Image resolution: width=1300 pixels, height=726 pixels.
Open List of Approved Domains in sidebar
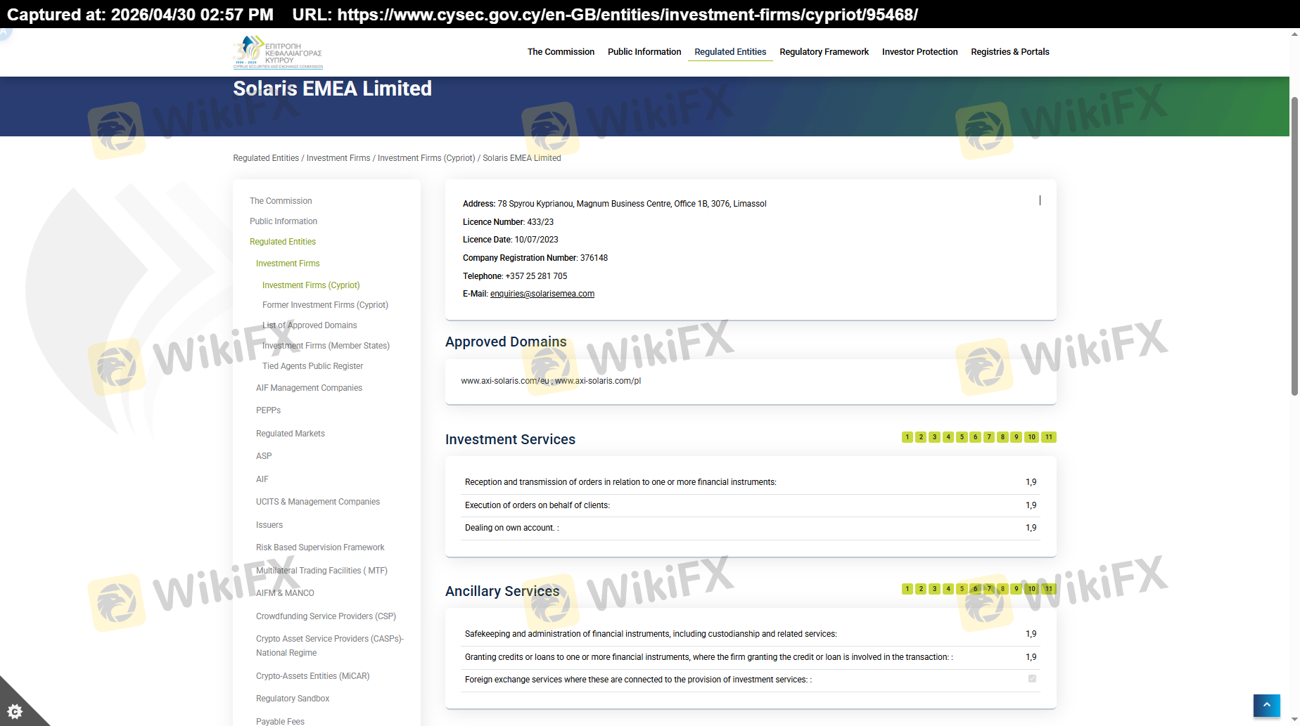pos(310,325)
